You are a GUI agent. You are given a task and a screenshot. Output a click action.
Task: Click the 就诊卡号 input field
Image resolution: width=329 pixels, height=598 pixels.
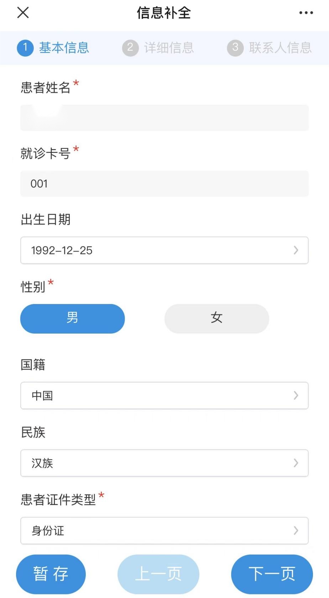coord(164,184)
